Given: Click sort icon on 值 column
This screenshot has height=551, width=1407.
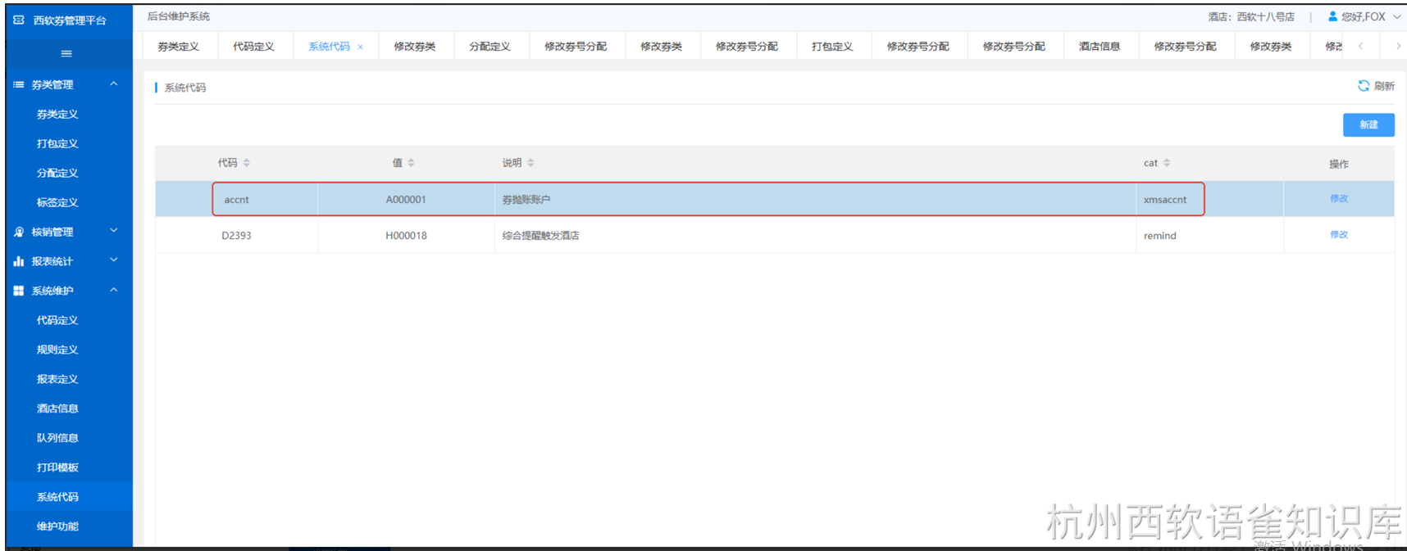Looking at the screenshot, I should click(x=412, y=163).
